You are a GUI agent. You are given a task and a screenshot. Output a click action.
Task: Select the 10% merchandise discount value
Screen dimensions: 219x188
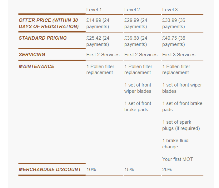[x=91, y=170]
